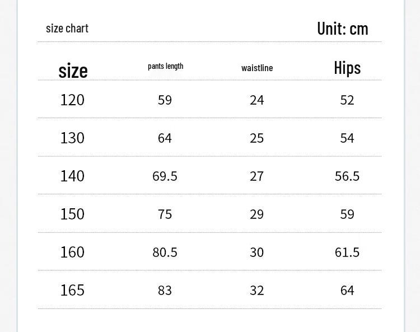Click hips value 56.5
Image resolution: width=420 pixels, height=332 pixels.
click(347, 176)
